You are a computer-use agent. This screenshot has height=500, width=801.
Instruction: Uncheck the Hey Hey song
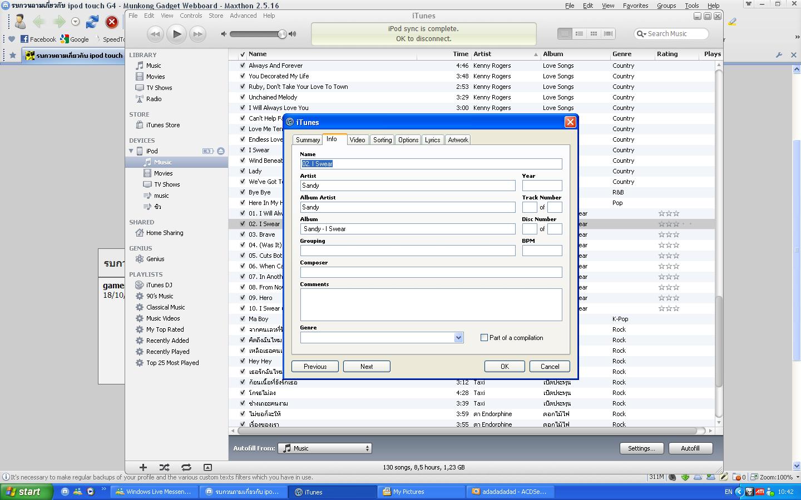click(x=243, y=361)
